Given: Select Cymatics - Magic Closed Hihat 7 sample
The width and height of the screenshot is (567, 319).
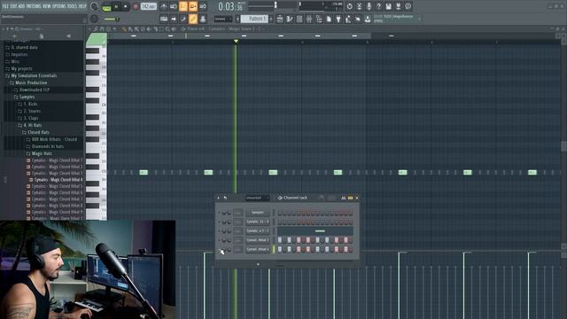Looking at the screenshot, I should (57, 199).
